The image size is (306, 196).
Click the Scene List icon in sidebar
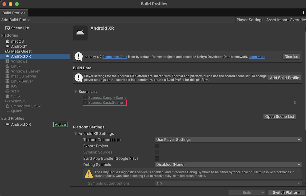[7, 28]
